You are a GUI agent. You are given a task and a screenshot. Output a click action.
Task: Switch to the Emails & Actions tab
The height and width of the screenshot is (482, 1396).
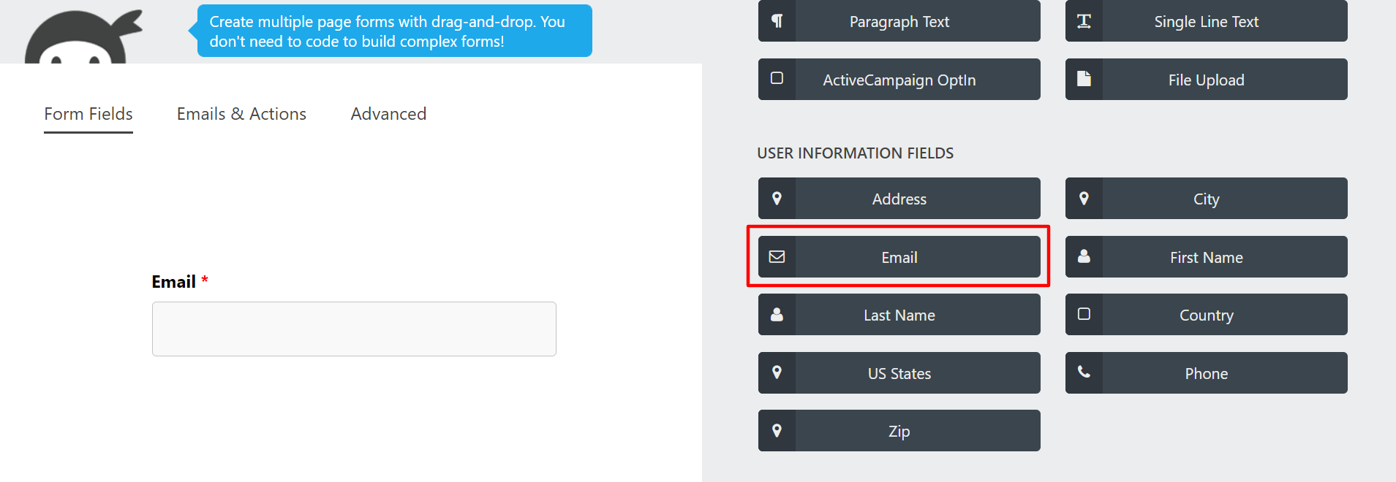coord(241,114)
